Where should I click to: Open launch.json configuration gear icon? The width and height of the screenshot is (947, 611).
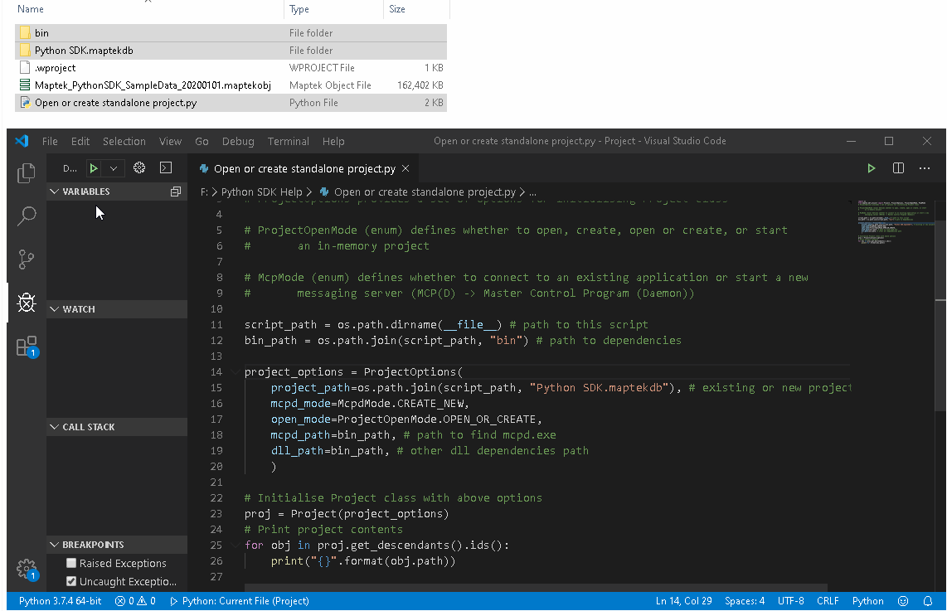pyautogui.click(x=139, y=167)
